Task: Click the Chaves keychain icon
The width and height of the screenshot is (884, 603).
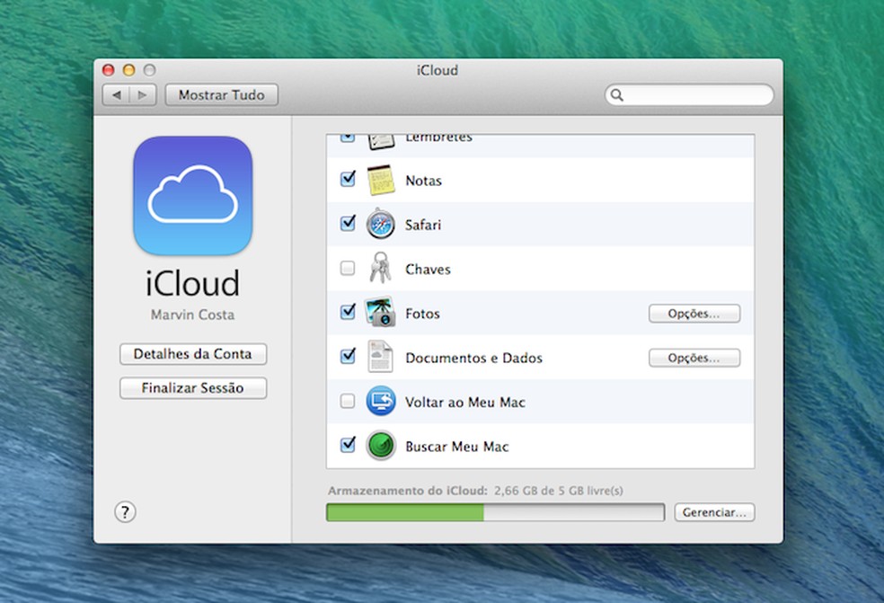Action: click(x=381, y=268)
